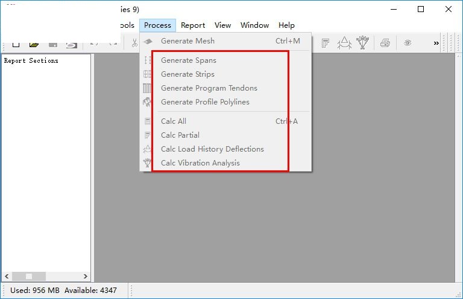Minimize the application window
The height and width of the screenshot is (299, 463).
coord(394,9)
